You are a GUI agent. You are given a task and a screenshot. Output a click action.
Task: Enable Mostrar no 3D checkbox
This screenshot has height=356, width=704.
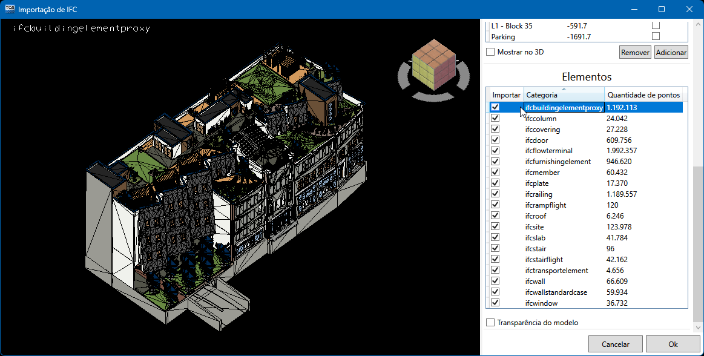(490, 52)
